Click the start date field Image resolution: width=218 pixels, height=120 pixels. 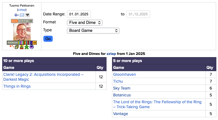79,14
